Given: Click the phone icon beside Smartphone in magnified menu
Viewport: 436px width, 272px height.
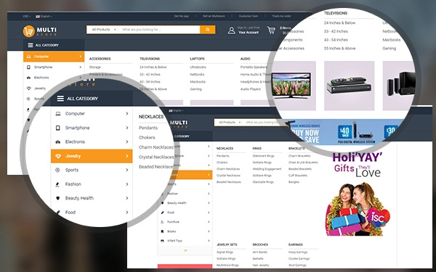Looking at the screenshot, I should click(58, 128).
